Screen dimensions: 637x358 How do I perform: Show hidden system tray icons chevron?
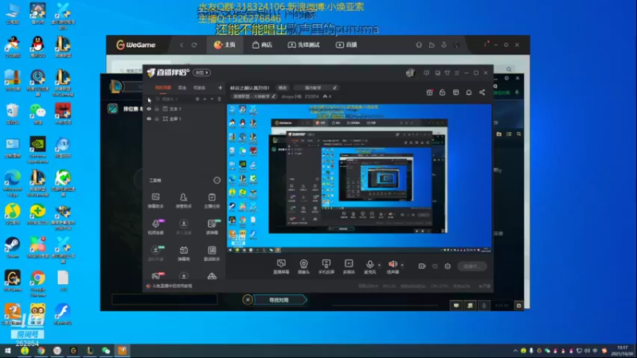point(515,351)
